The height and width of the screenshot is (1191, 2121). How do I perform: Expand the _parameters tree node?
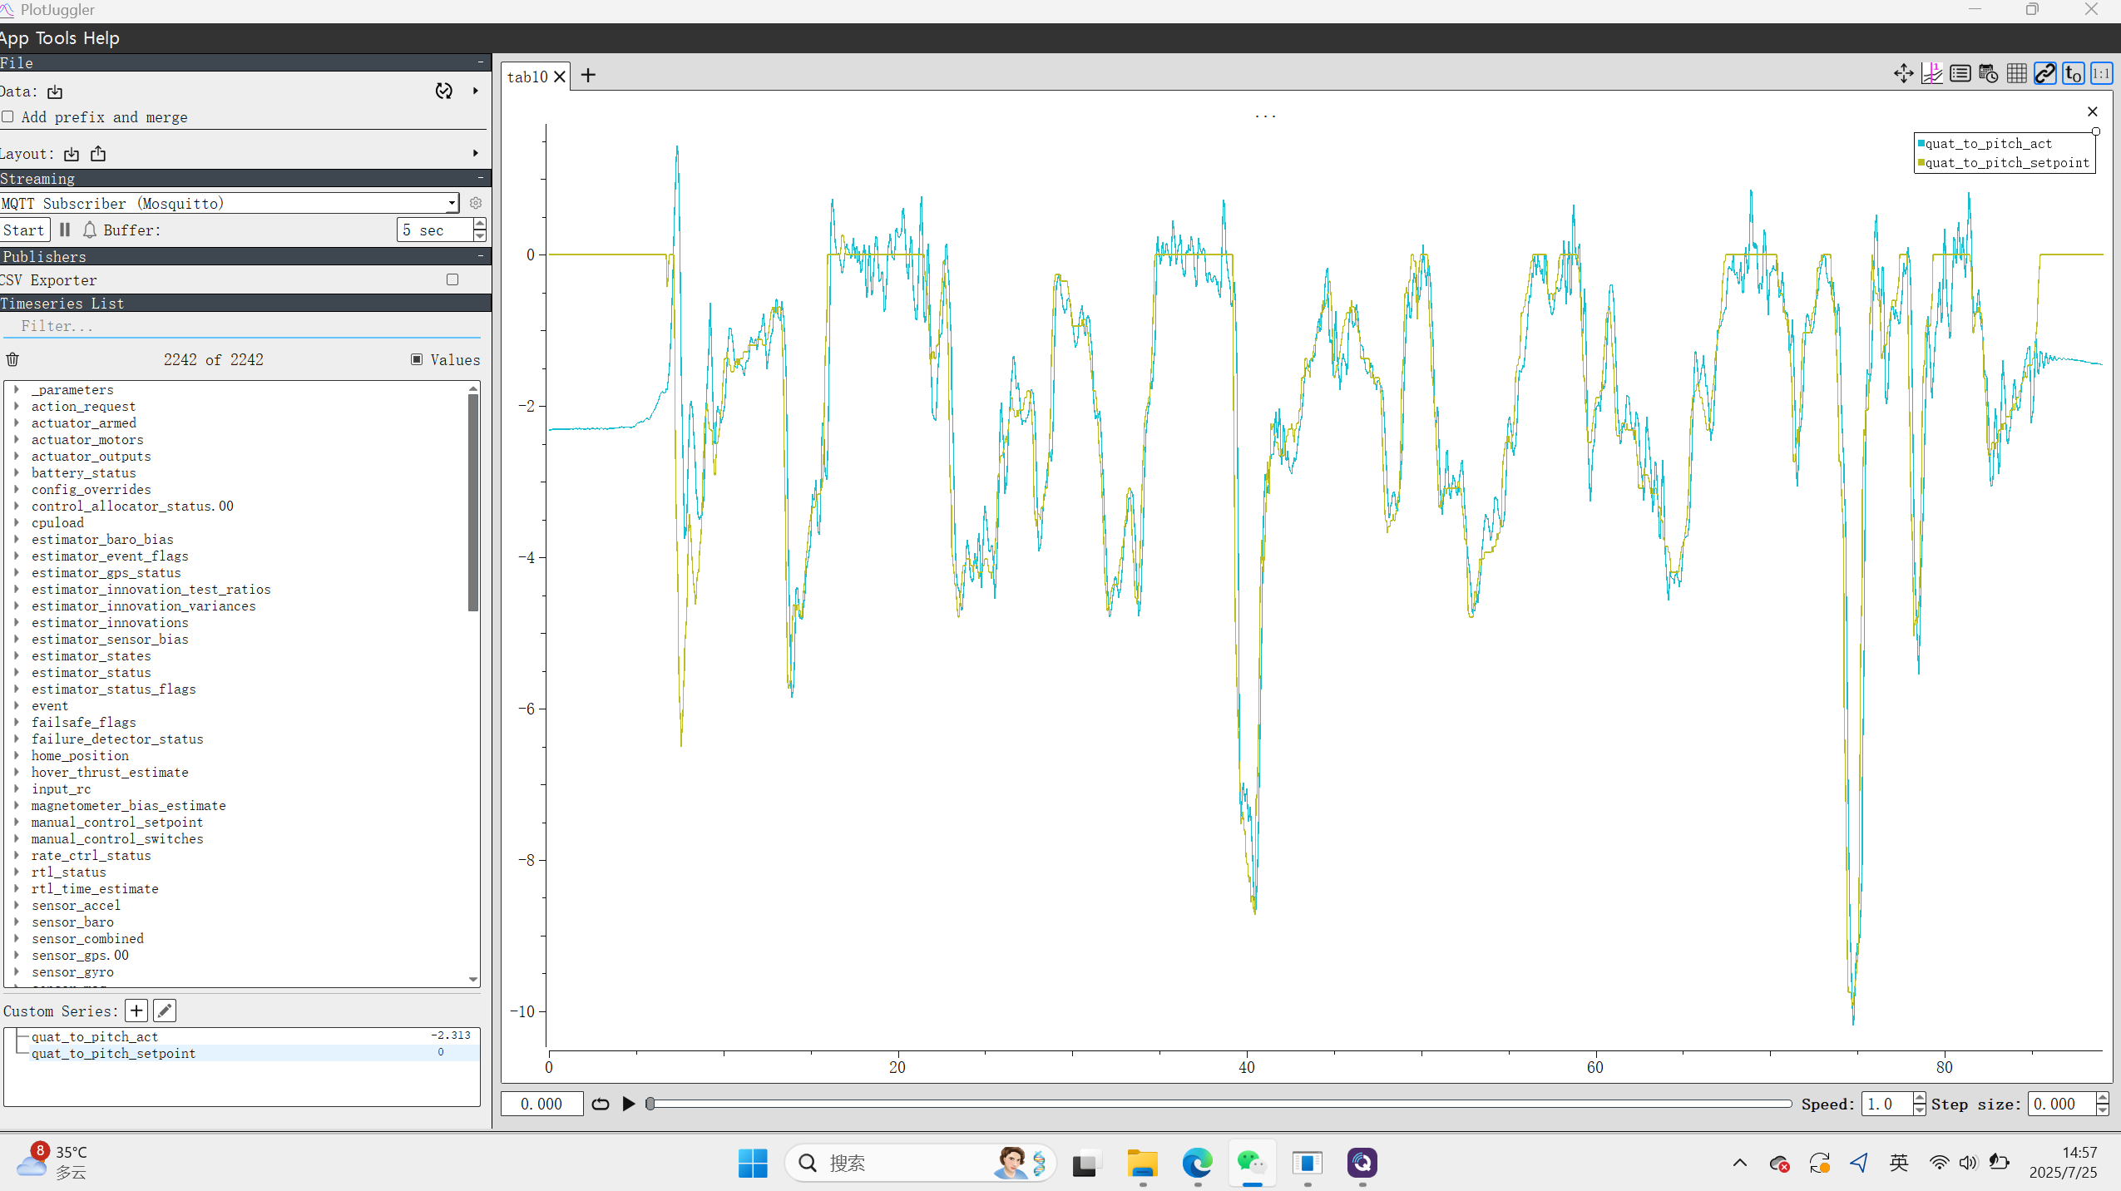tap(16, 389)
